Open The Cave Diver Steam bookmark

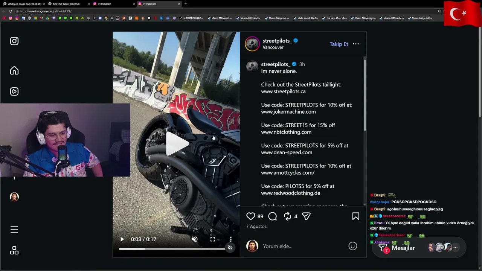[334, 18]
